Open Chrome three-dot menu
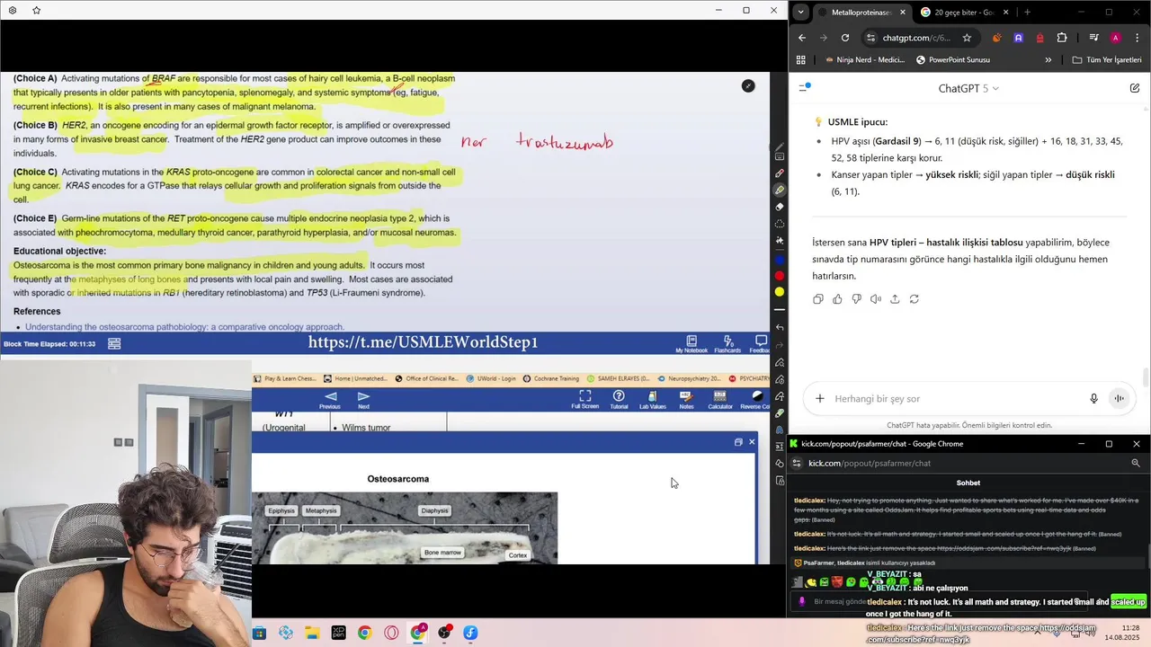This screenshot has height=647, width=1151. (x=1137, y=38)
